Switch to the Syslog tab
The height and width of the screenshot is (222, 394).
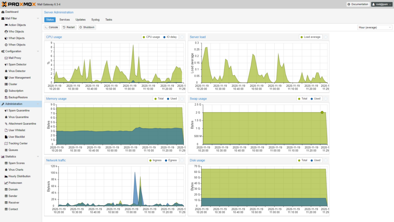tap(95, 19)
